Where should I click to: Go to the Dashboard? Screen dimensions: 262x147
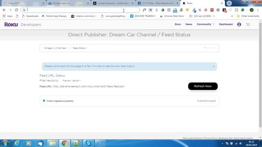[x=226, y=24]
